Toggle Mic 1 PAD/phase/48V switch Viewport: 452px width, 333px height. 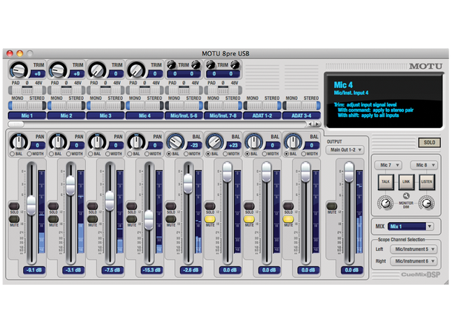pyautogui.click(x=27, y=90)
